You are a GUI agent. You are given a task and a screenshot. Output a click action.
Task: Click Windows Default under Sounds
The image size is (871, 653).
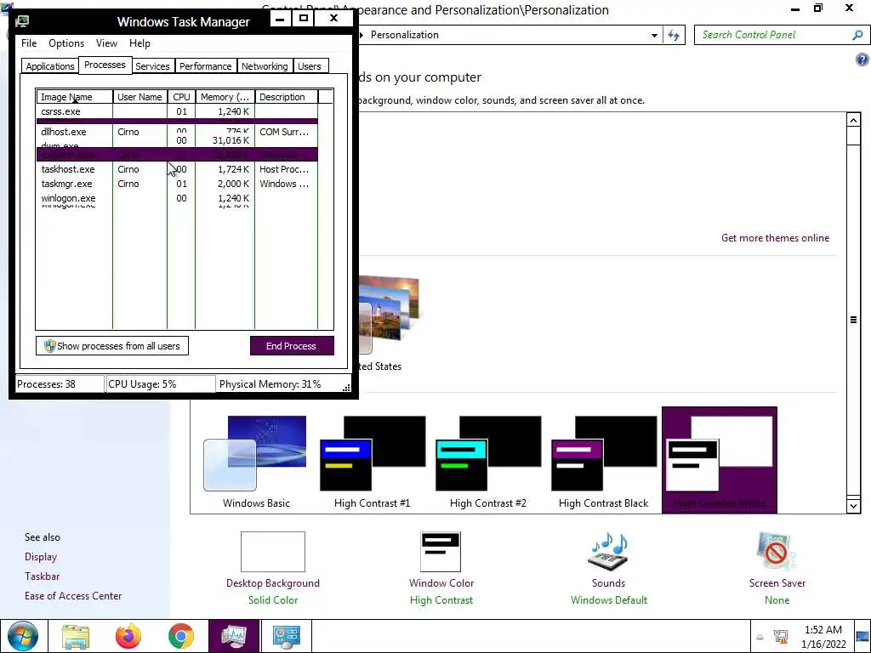point(609,600)
